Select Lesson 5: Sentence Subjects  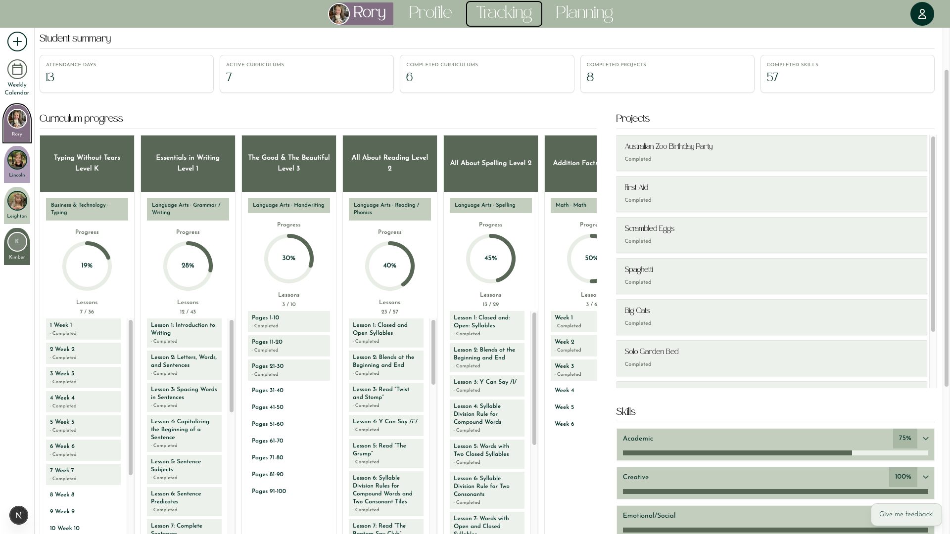pyautogui.click(x=184, y=469)
